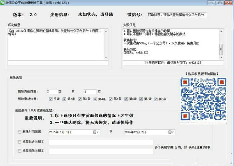Click the 微信号 text field
The width and height of the screenshot is (234, 166).
[x=177, y=15]
